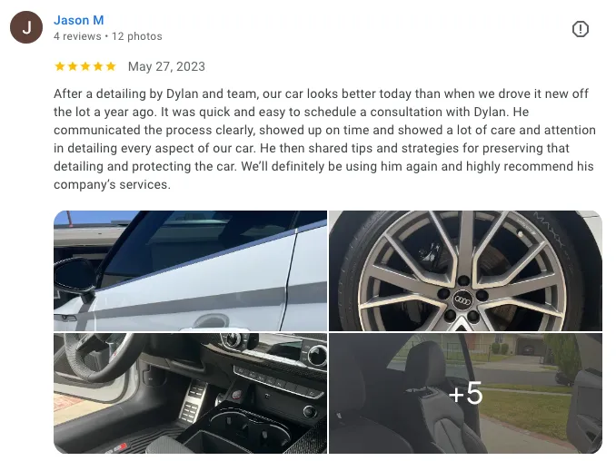Open the Audi alloy wheel photo

(x=465, y=270)
